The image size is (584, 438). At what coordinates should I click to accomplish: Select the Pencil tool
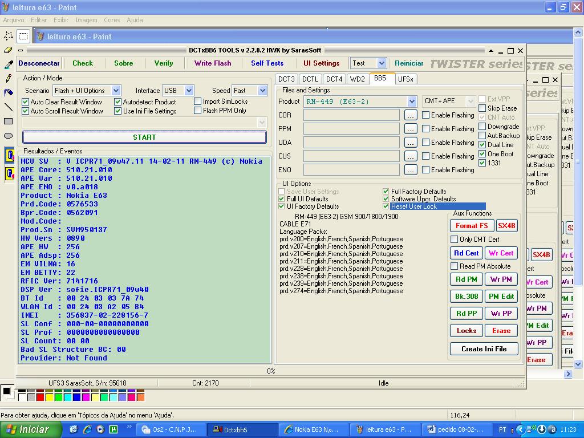pyautogui.click(x=9, y=78)
